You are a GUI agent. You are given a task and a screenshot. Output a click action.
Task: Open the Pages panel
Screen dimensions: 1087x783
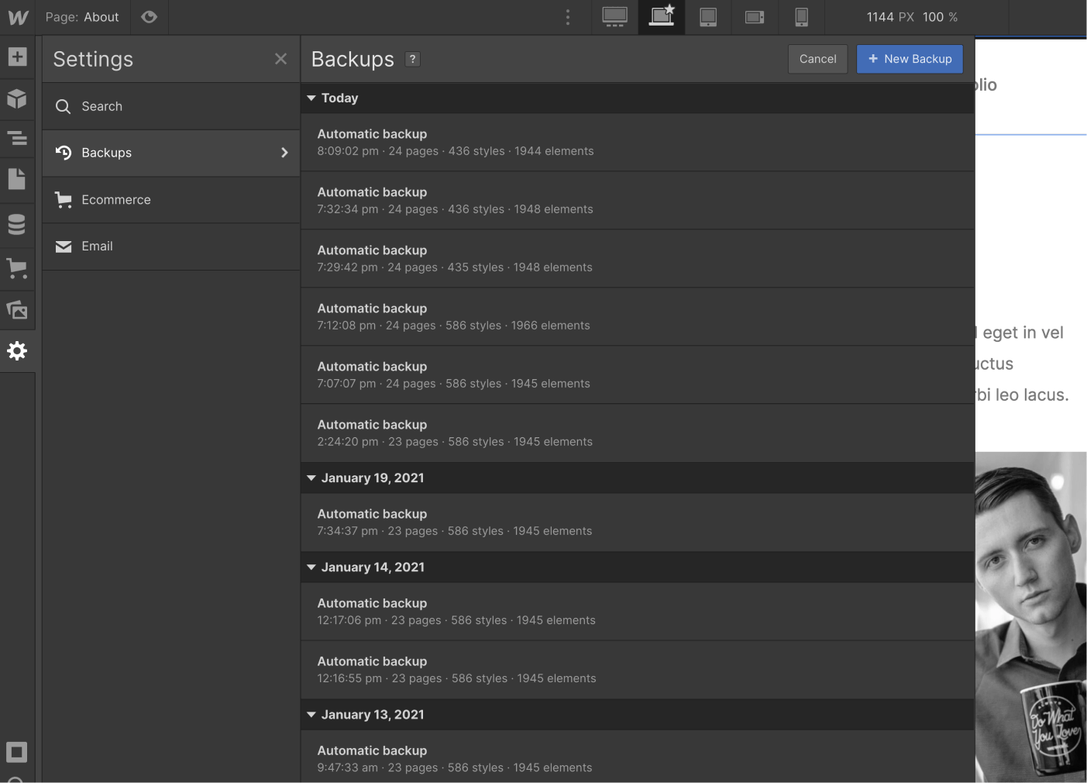point(17,179)
